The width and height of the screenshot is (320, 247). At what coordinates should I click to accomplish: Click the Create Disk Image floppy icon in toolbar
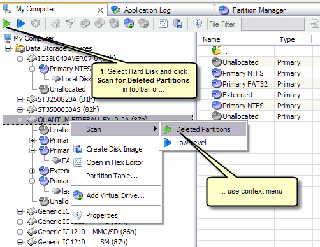pos(178,24)
